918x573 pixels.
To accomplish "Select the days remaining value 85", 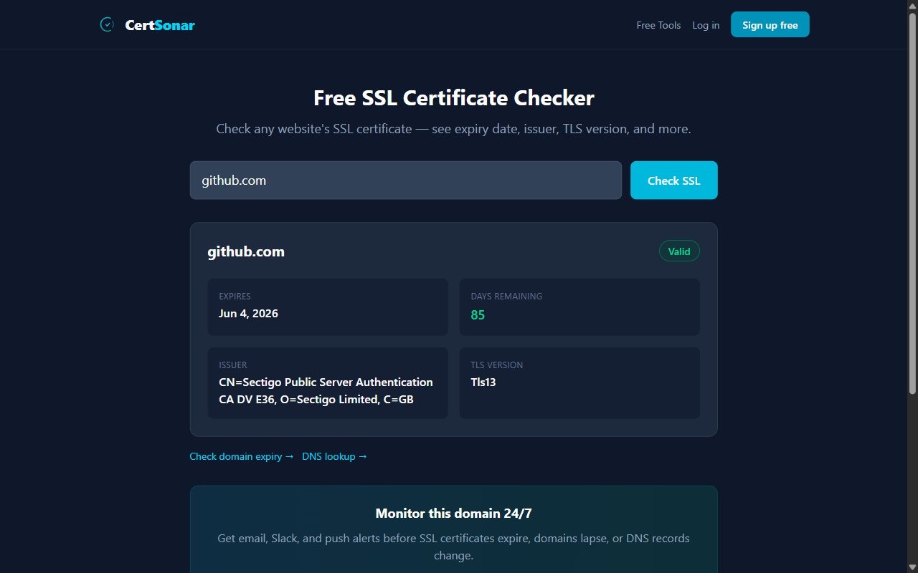I will (x=478, y=315).
